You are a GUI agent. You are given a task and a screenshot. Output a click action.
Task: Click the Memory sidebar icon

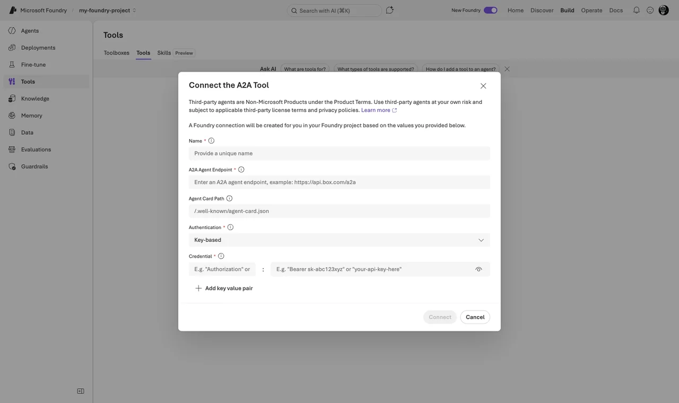[12, 116]
